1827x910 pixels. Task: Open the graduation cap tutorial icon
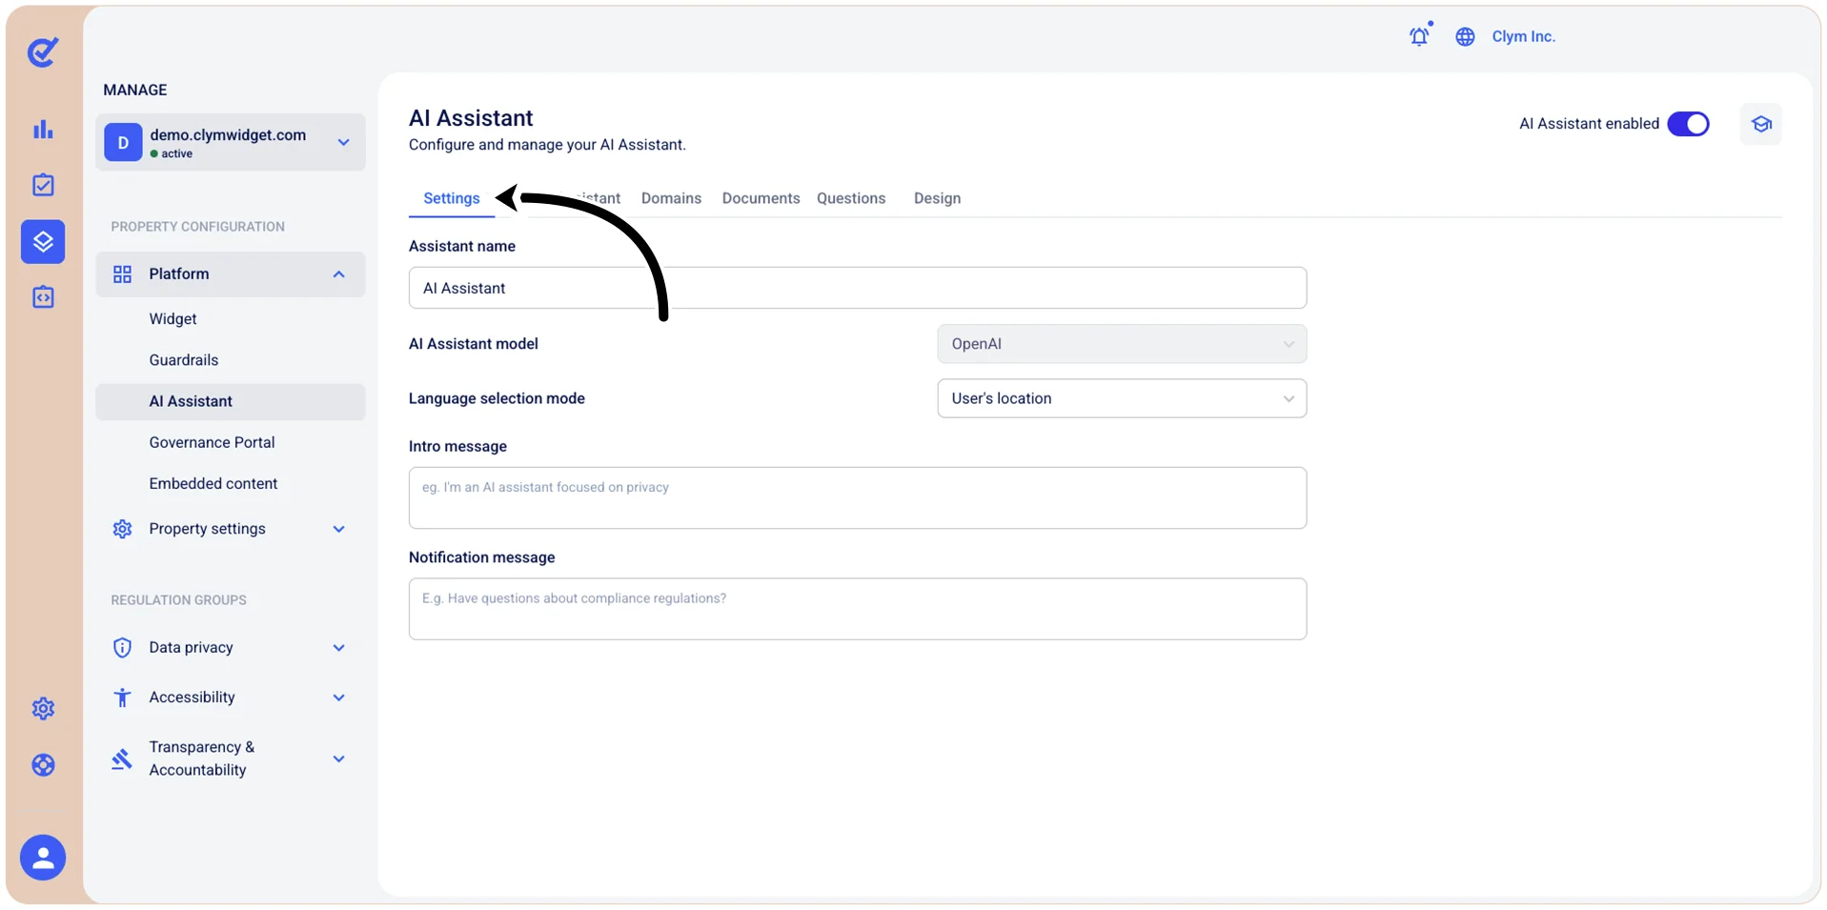tap(1760, 124)
